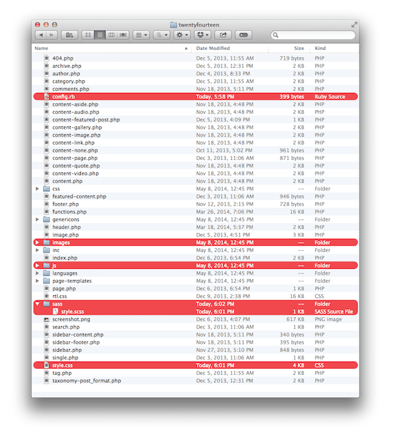398x438 pixels.
Task: Open the Arrange items dropdown
Action: point(141,35)
